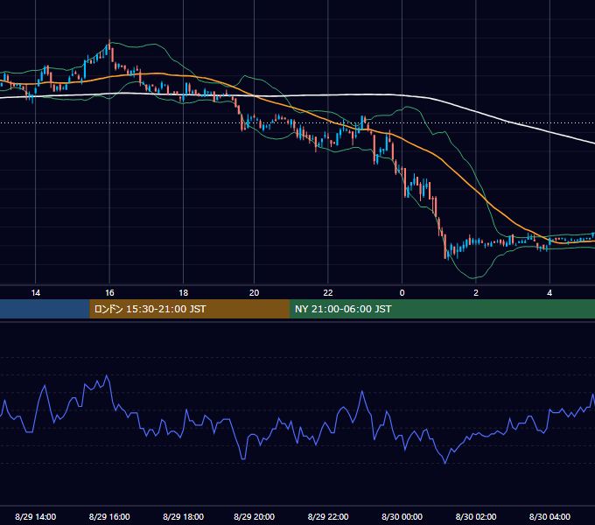Click the 8/29 18:00 date label
This screenshot has width=595, height=525.
tap(183, 516)
